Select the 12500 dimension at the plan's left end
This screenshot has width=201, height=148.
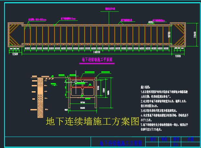coord(15,54)
